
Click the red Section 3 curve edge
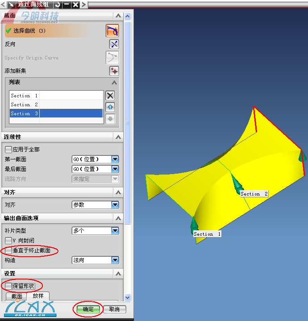[x=279, y=128]
